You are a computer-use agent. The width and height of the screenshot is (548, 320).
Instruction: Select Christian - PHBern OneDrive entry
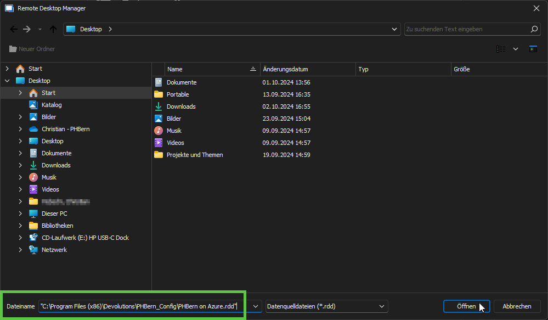coord(65,129)
